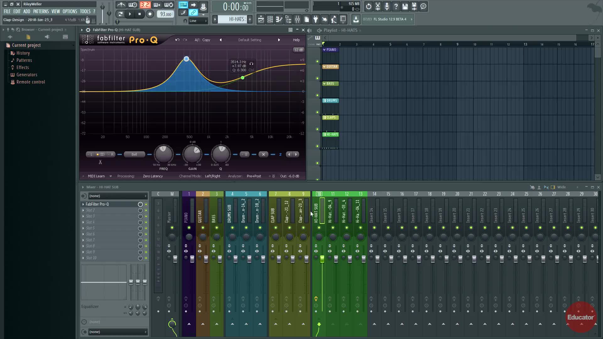Open the snap Line dropdown
This screenshot has width=603, height=339.
pyautogui.click(x=198, y=21)
